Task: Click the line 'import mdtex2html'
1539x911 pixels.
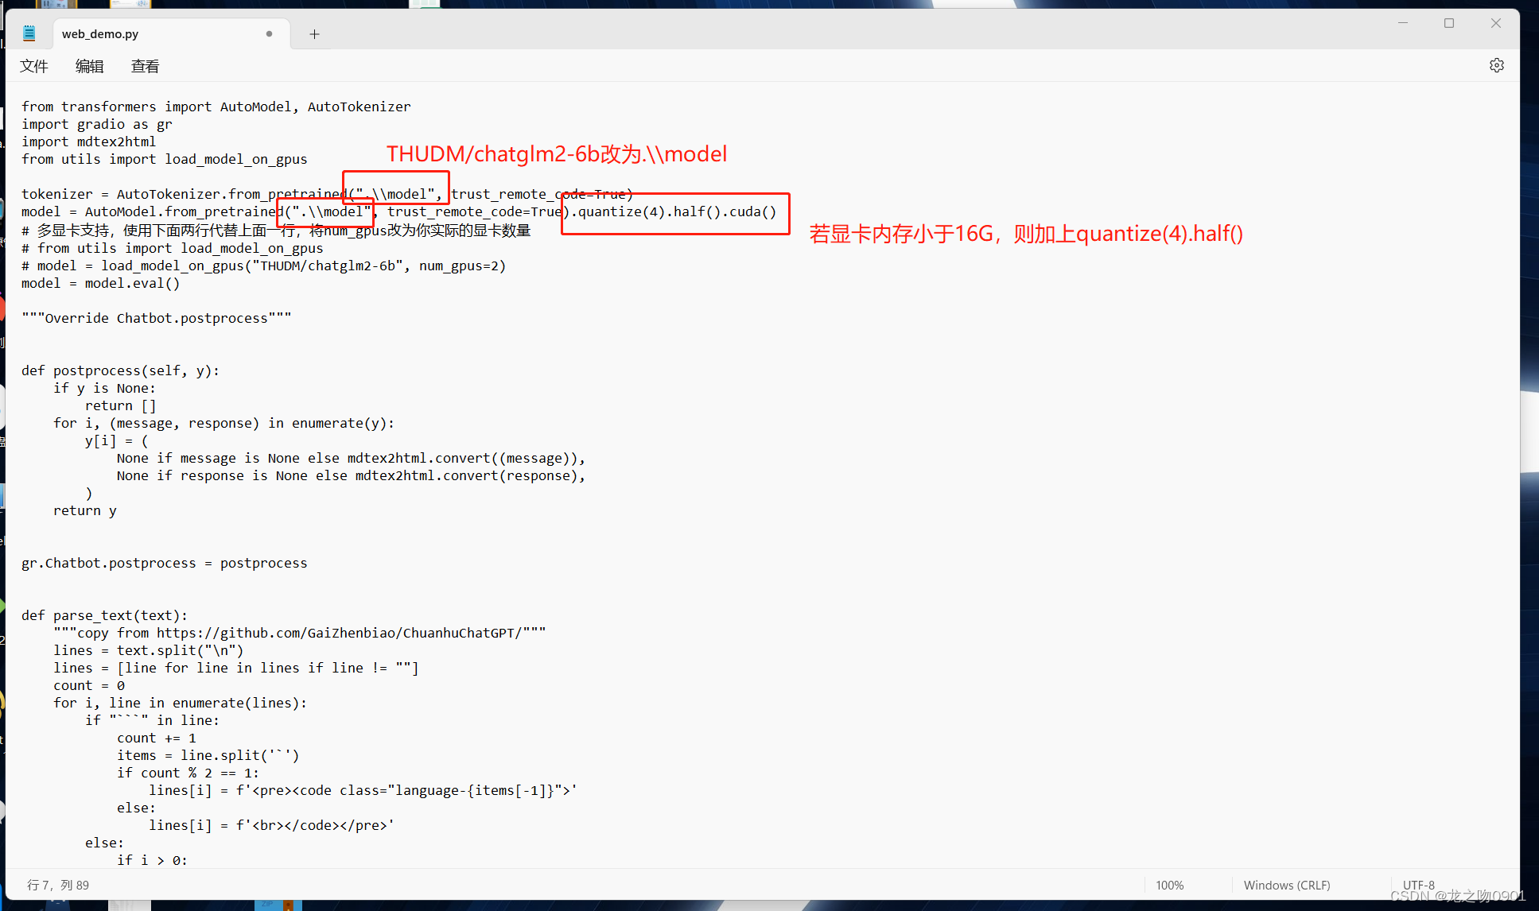Action: pyautogui.click(x=88, y=141)
